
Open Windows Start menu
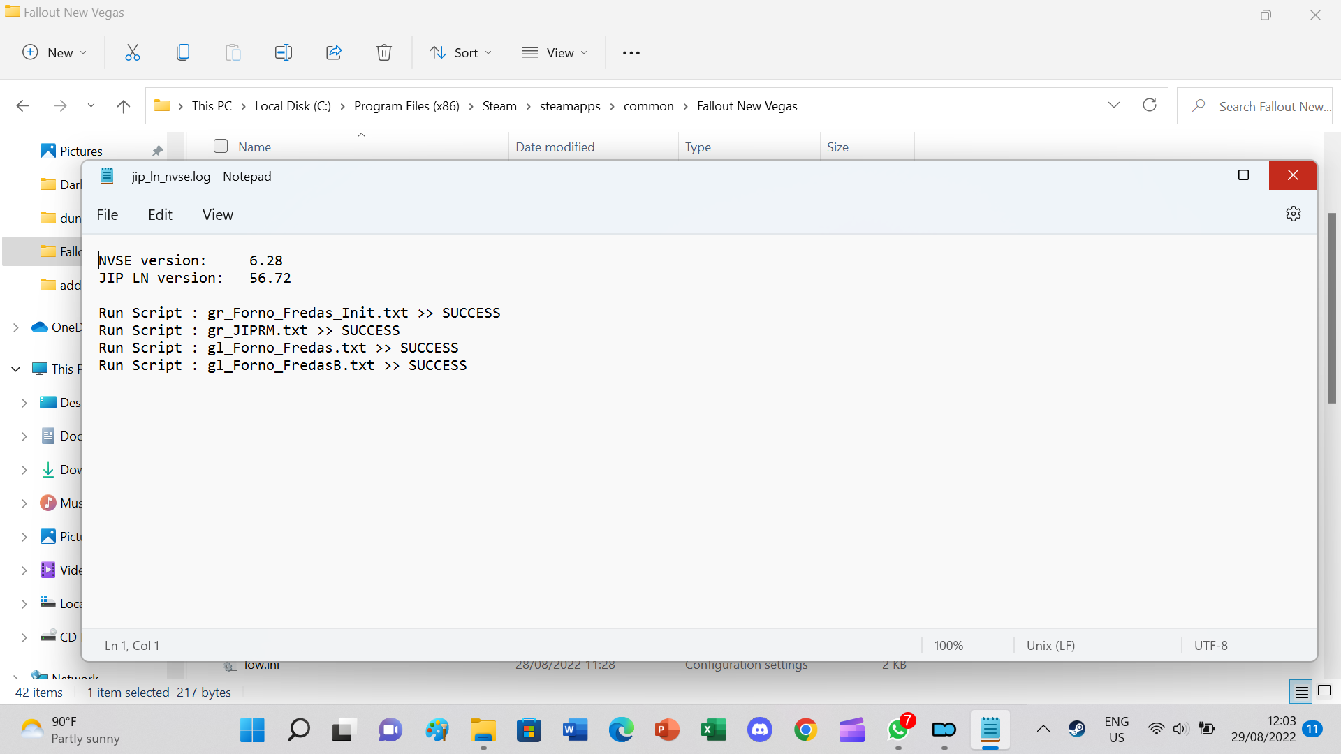click(x=252, y=730)
